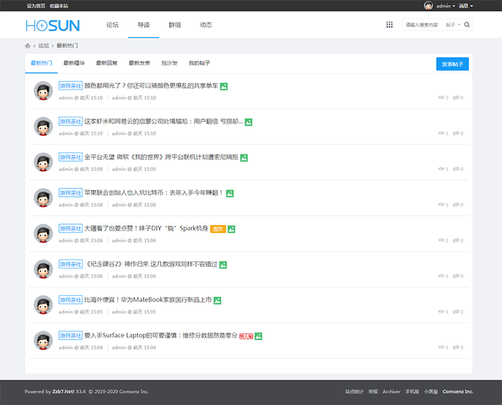
Task: Click views eye icon on 共享单车 row
Action: [441, 98]
